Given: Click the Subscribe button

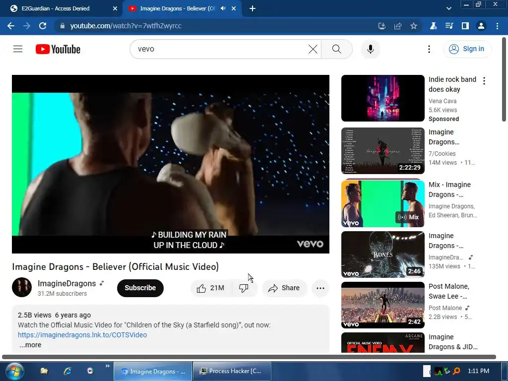Looking at the screenshot, I should pos(140,288).
